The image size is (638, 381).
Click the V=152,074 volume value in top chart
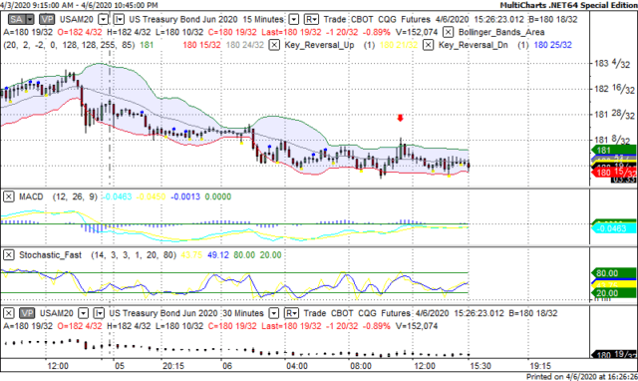pyautogui.click(x=416, y=32)
